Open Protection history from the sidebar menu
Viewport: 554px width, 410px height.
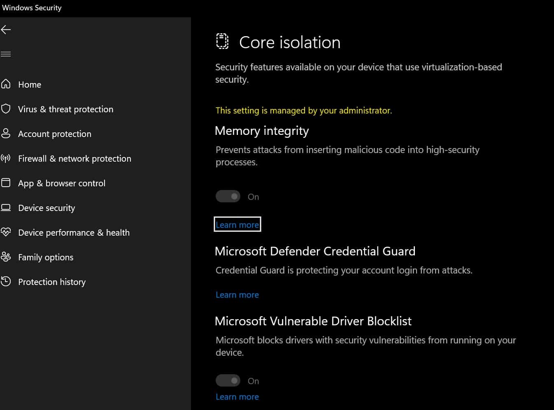[x=51, y=282]
